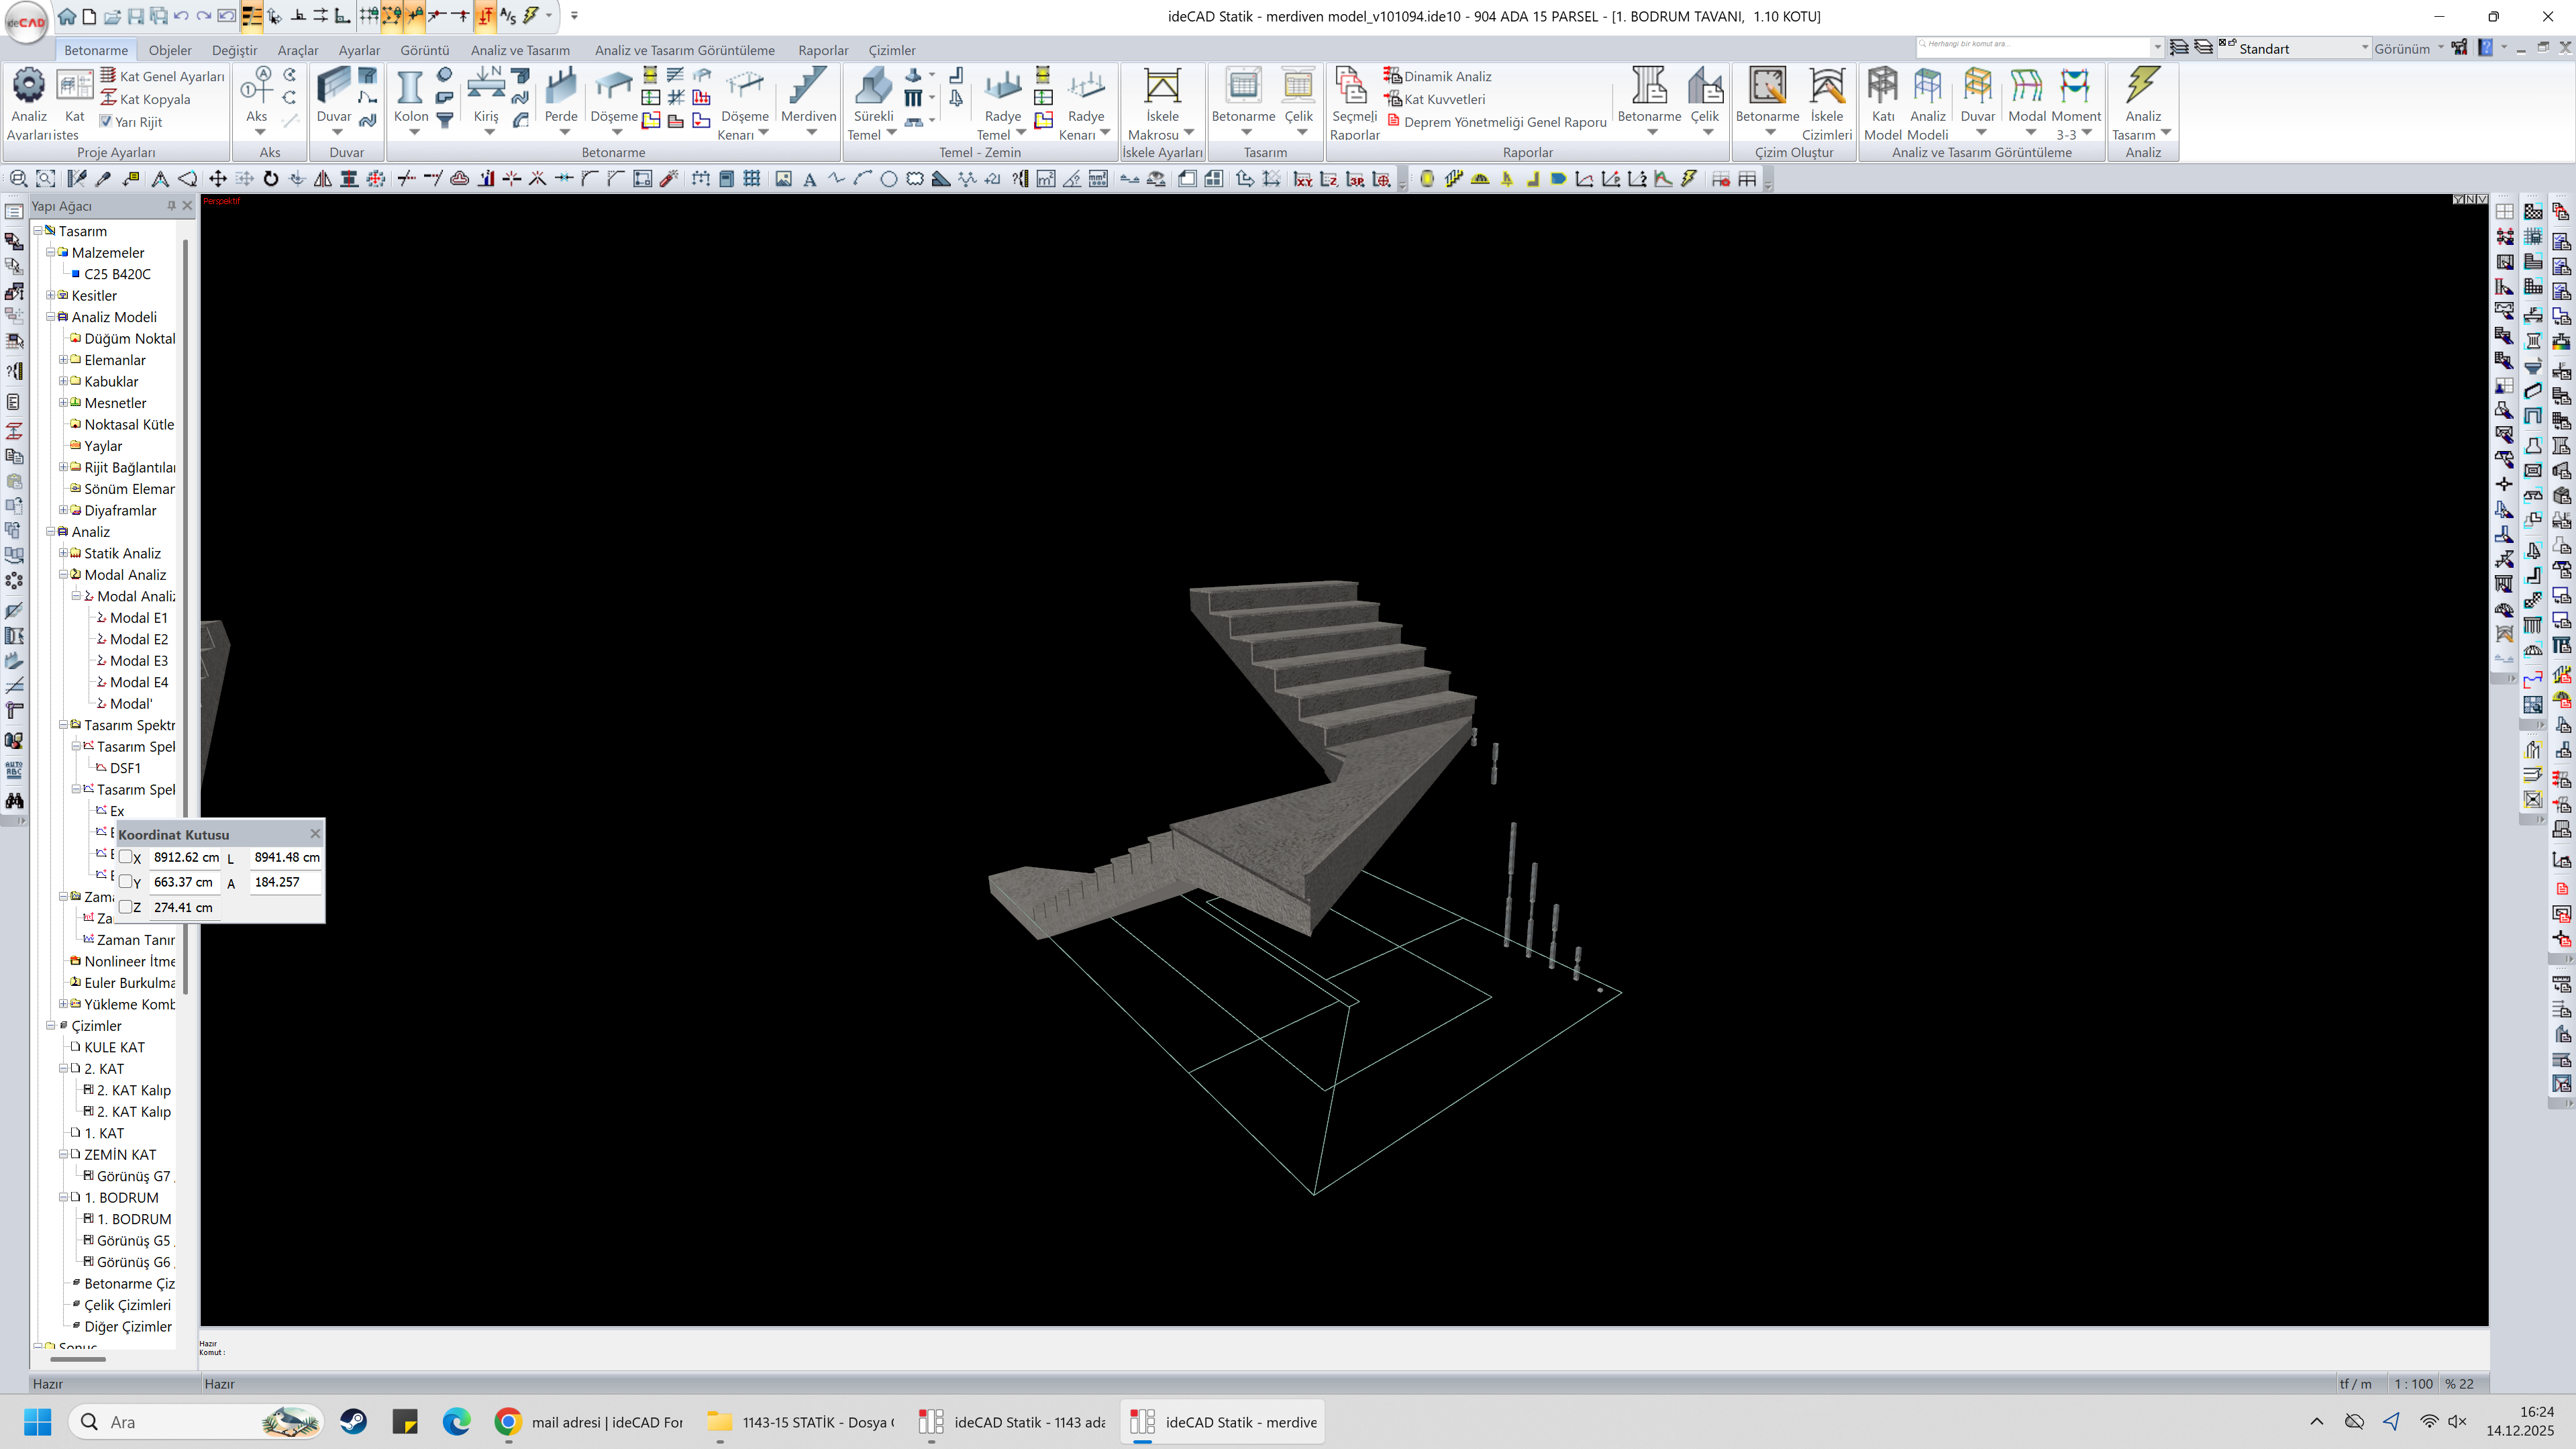Open the Raporlar ribbon tab
This screenshot has height=1449, width=2576.
tap(822, 50)
